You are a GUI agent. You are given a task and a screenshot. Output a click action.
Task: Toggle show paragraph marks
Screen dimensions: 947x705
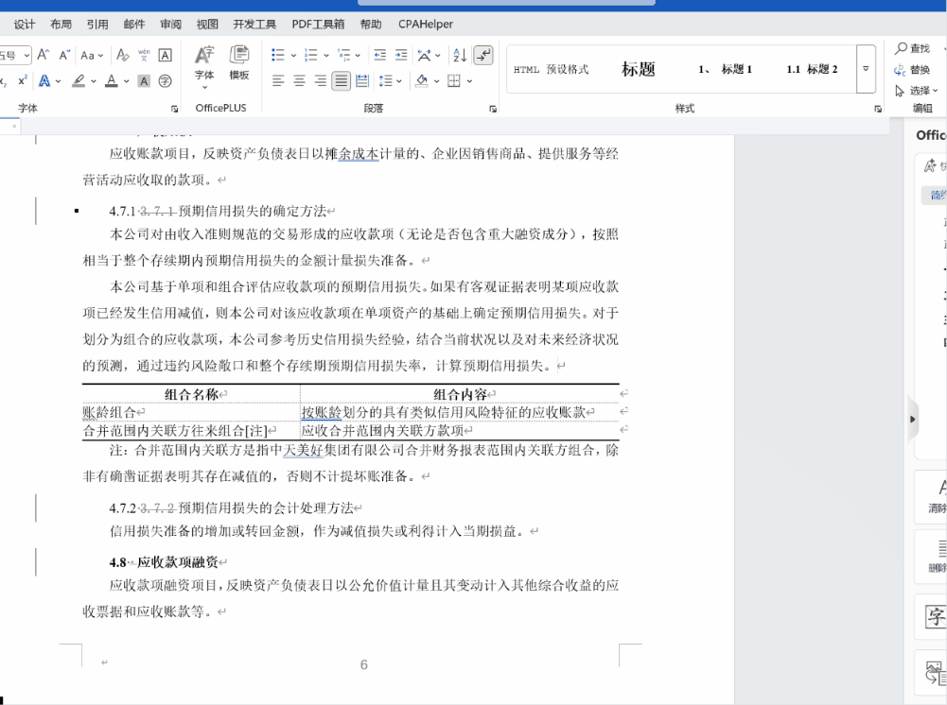coord(483,55)
